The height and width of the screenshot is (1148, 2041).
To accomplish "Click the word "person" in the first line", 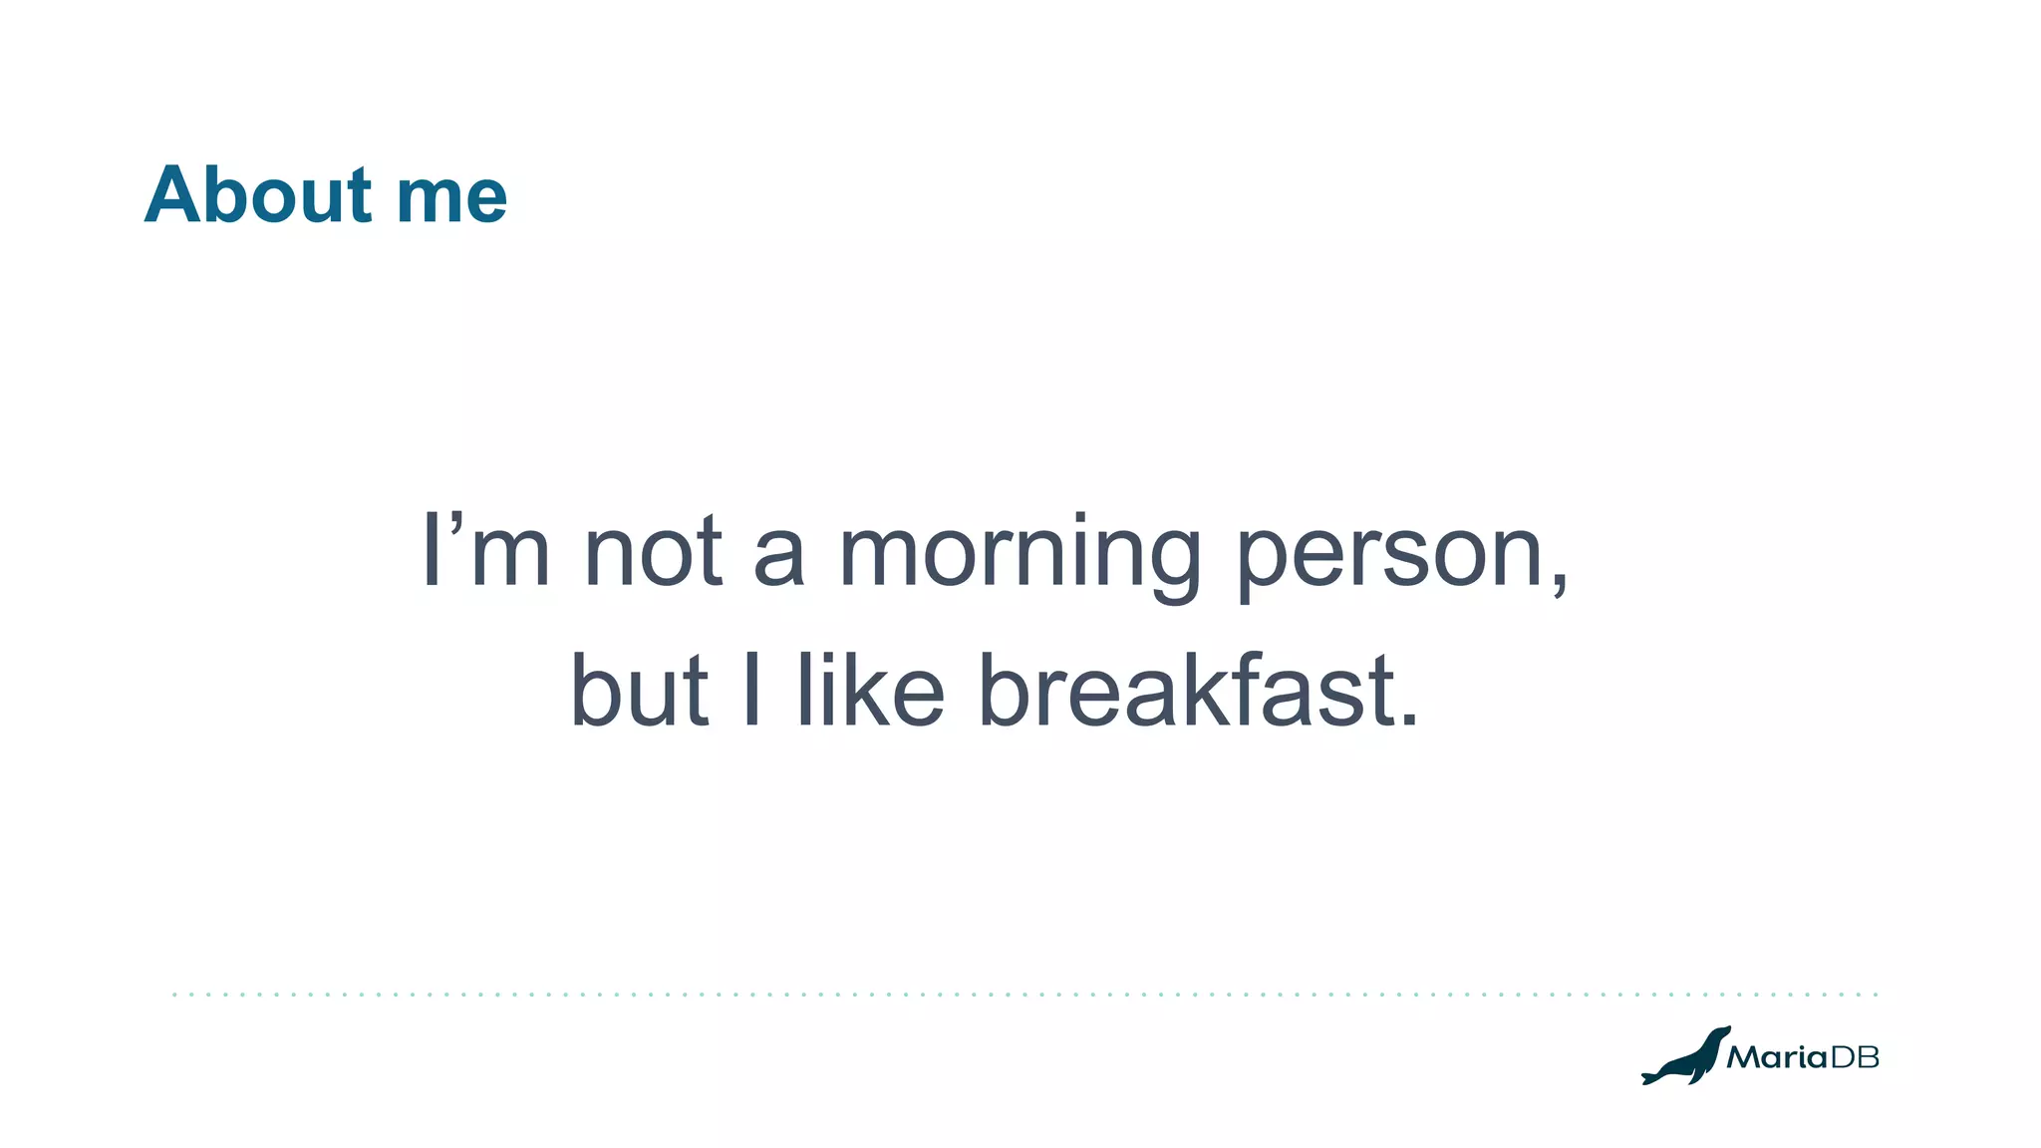I will (x=1391, y=554).
